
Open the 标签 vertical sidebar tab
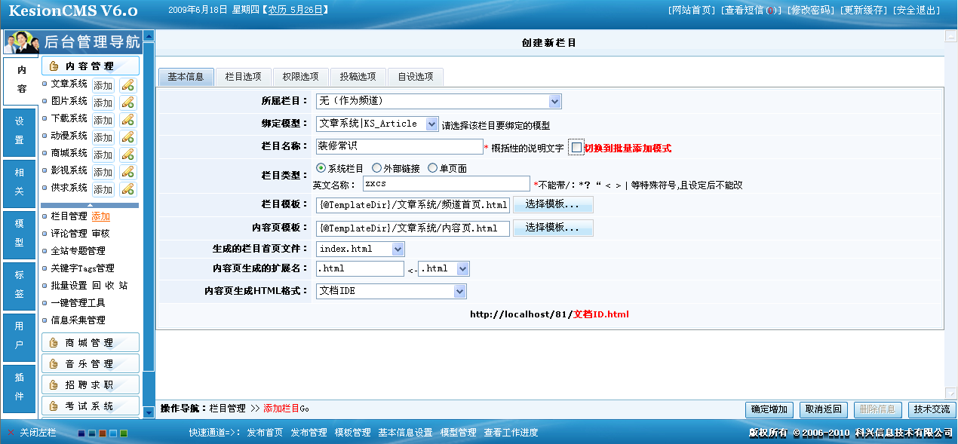coord(20,285)
